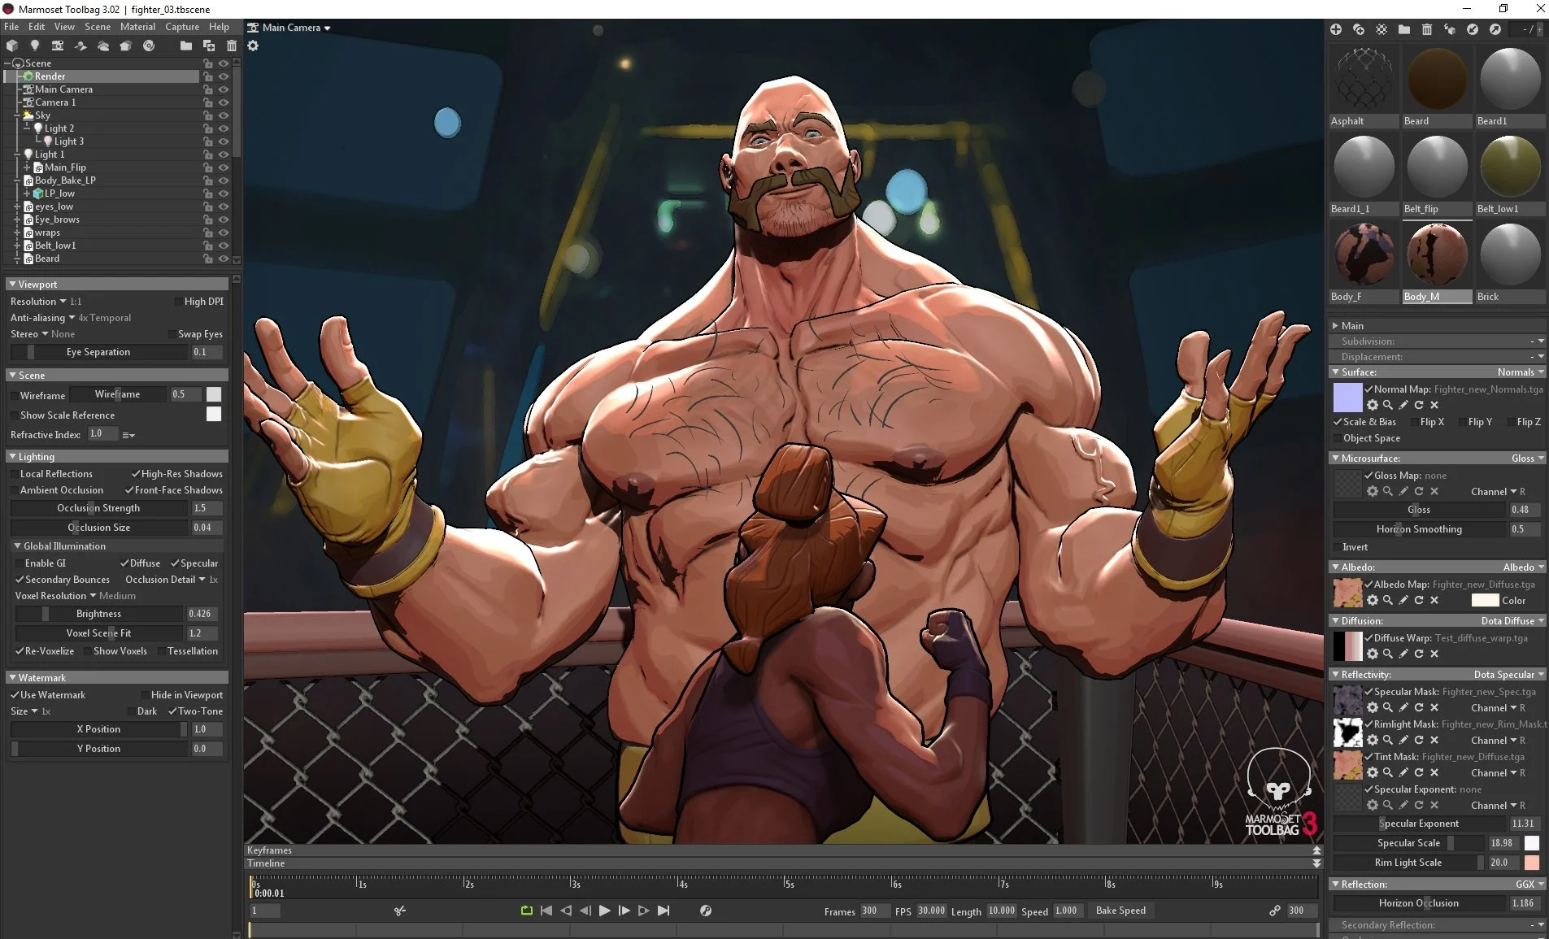This screenshot has height=939, width=1549.
Task: Expand the Main section in material panel
Action: 1335,325
